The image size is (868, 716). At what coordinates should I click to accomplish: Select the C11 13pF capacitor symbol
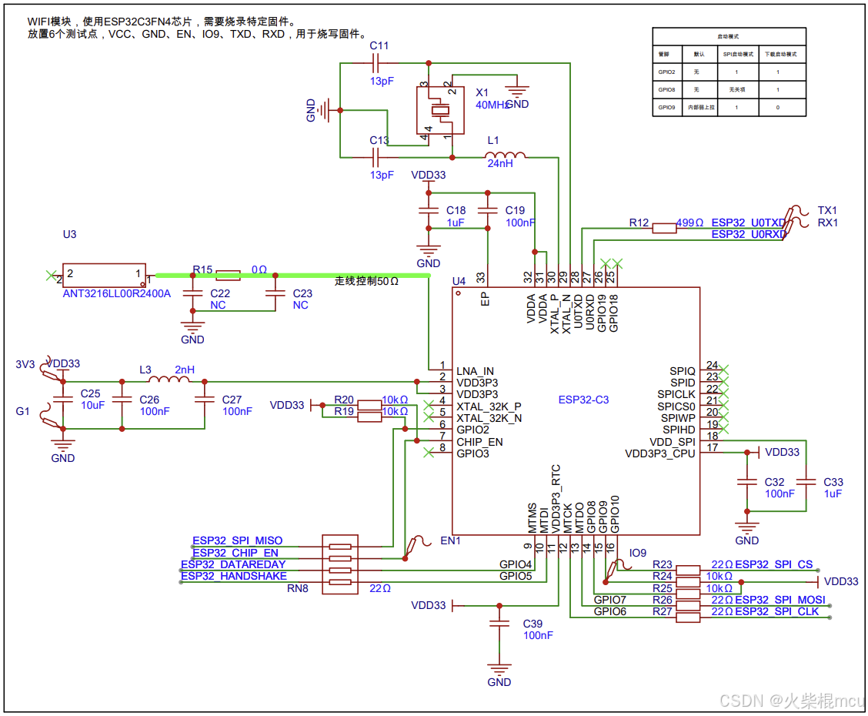point(376,64)
